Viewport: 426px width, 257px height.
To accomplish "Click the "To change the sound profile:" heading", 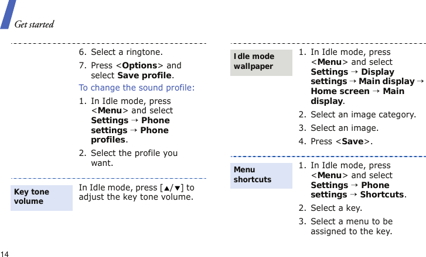I will (137, 88).
